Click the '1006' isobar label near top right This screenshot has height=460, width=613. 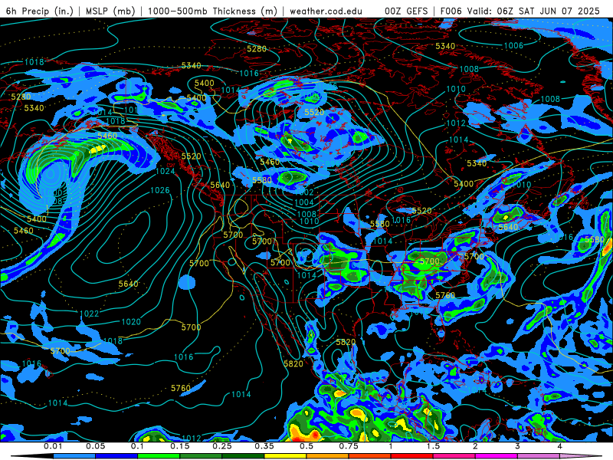tap(513, 46)
